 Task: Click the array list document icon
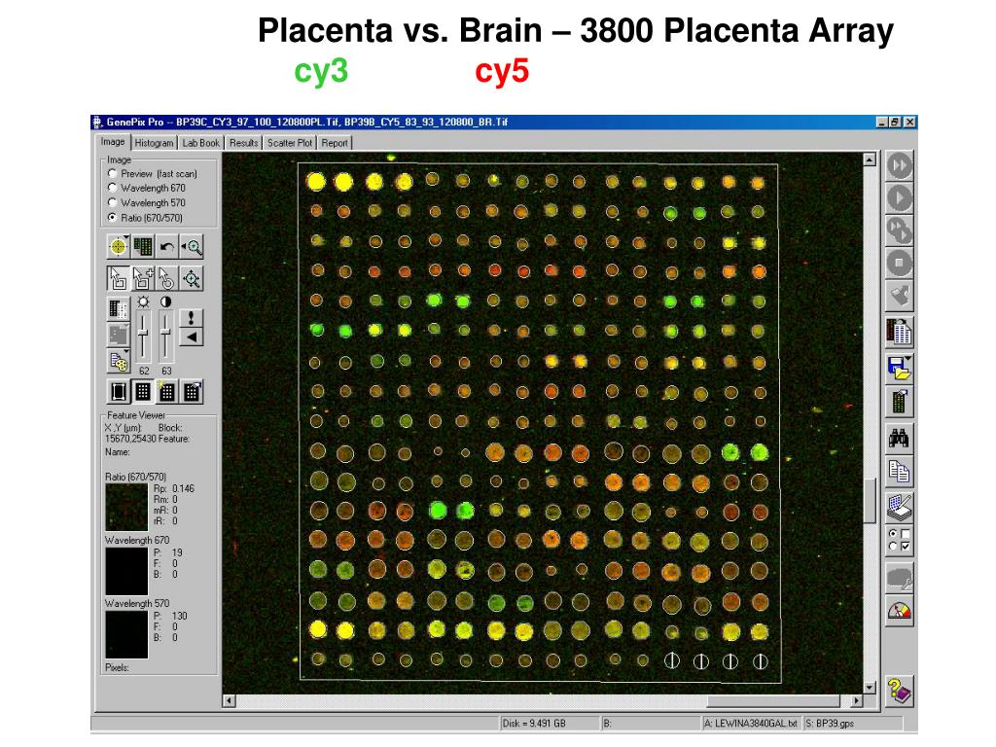pyautogui.click(x=900, y=332)
